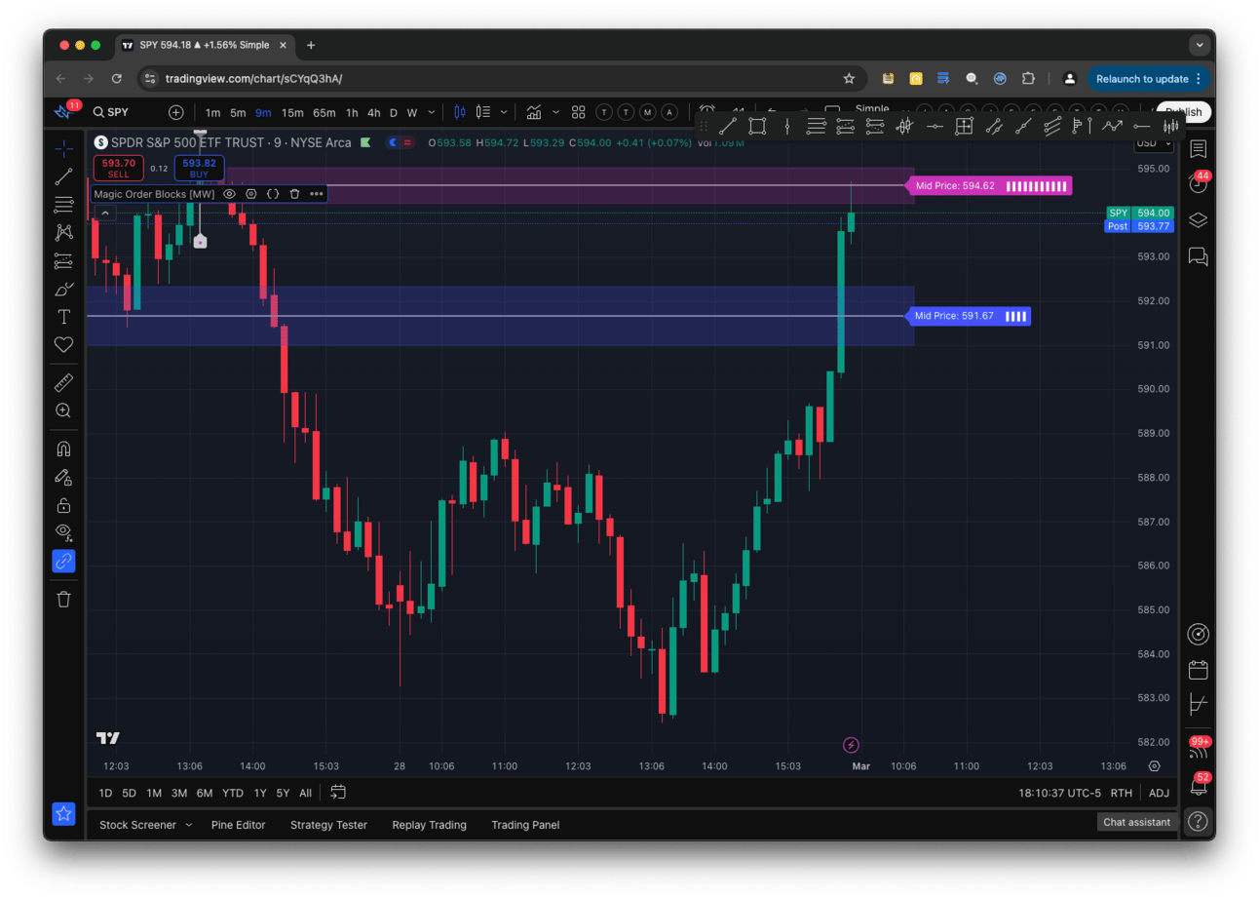Image resolution: width=1259 pixels, height=898 pixels.
Task: Select the YTD date range
Action: coord(233,793)
